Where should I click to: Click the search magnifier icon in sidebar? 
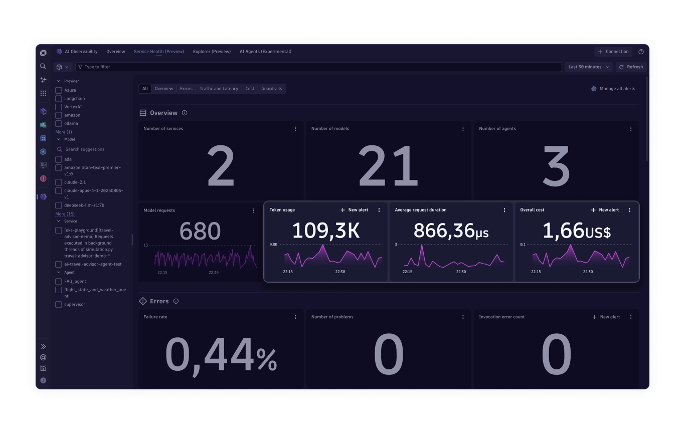[43, 66]
